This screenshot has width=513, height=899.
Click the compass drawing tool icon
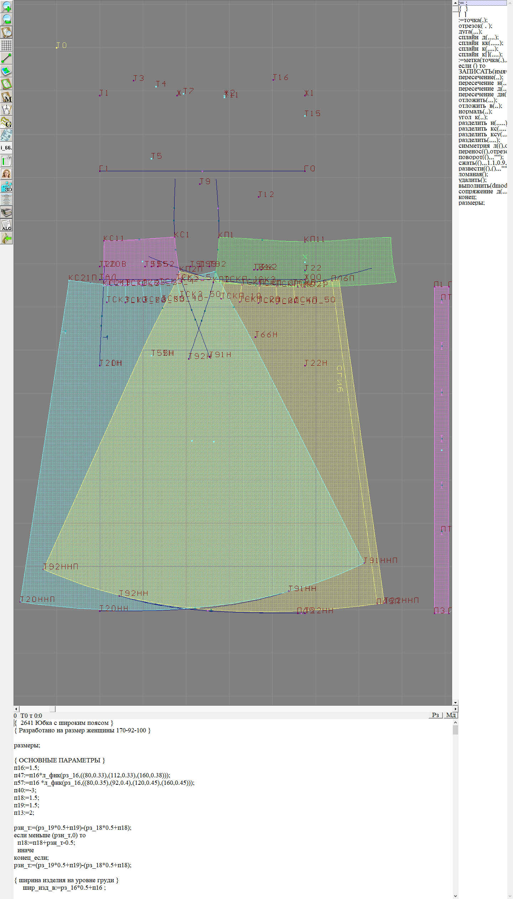pos(6,110)
